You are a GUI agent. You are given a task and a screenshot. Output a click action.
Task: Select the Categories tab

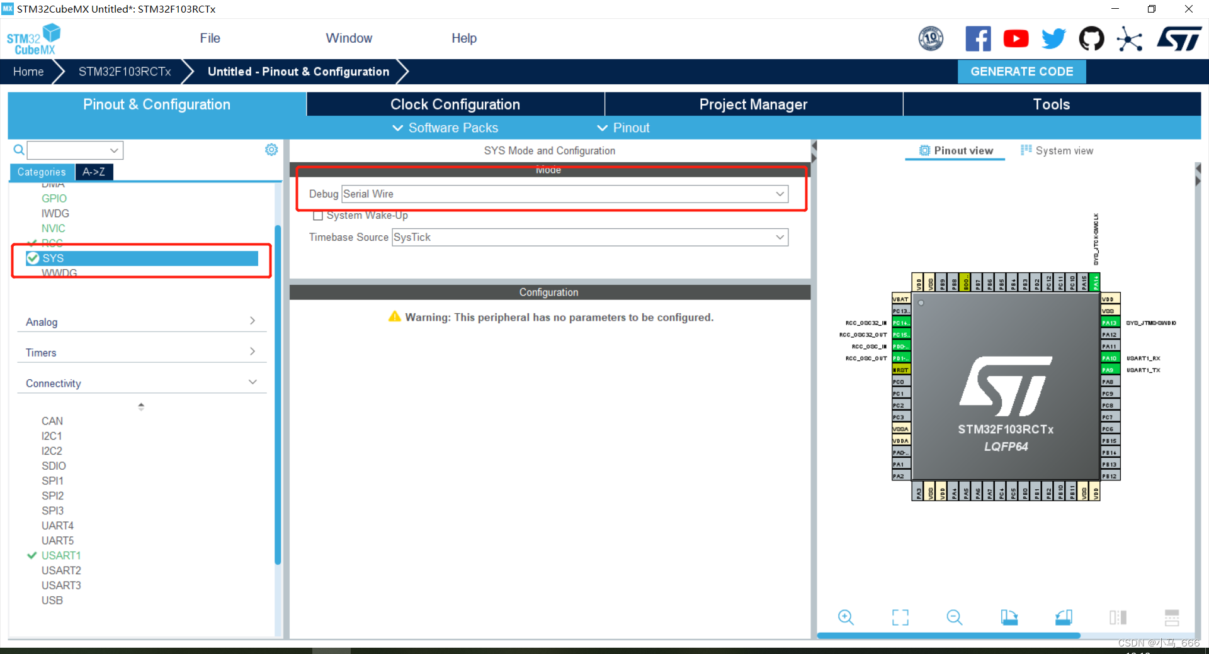pyautogui.click(x=42, y=172)
